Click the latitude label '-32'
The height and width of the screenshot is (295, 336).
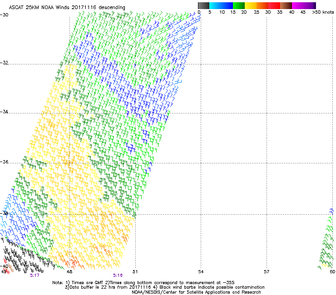[4, 63]
